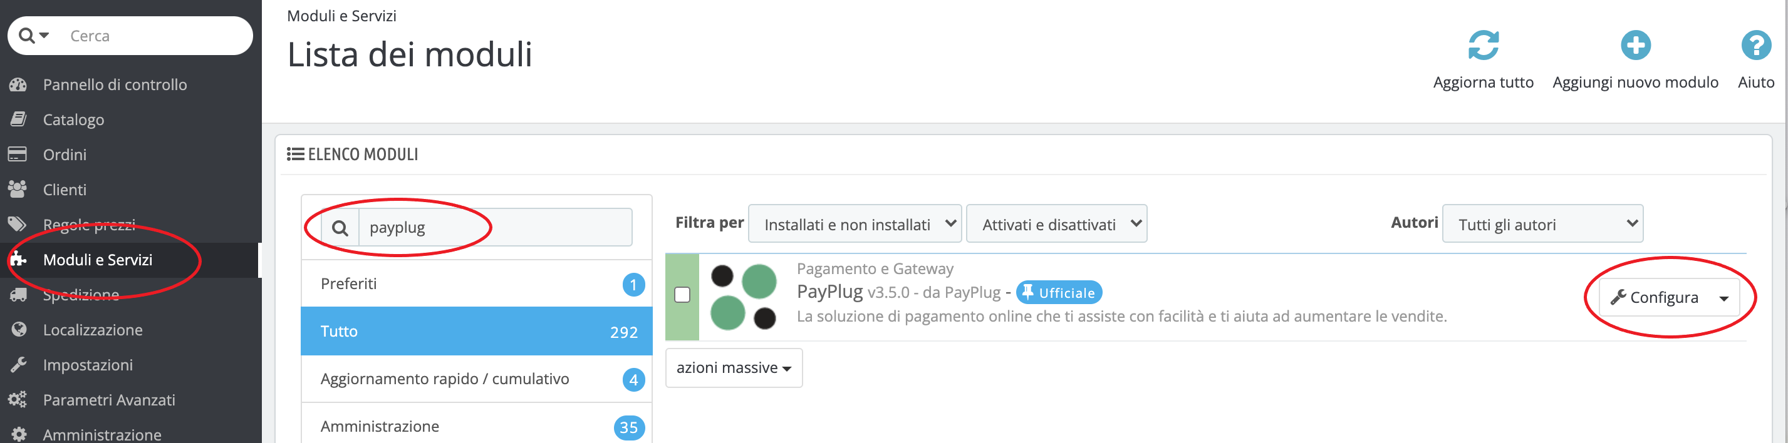The width and height of the screenshot is (1788, 443).
Task: Select Aggiornamento rapido / cumulativo category
Action: point(476,379)
